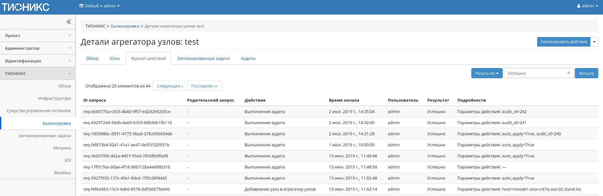
Task: Focus the filter text input field
Action: [535, 73]
